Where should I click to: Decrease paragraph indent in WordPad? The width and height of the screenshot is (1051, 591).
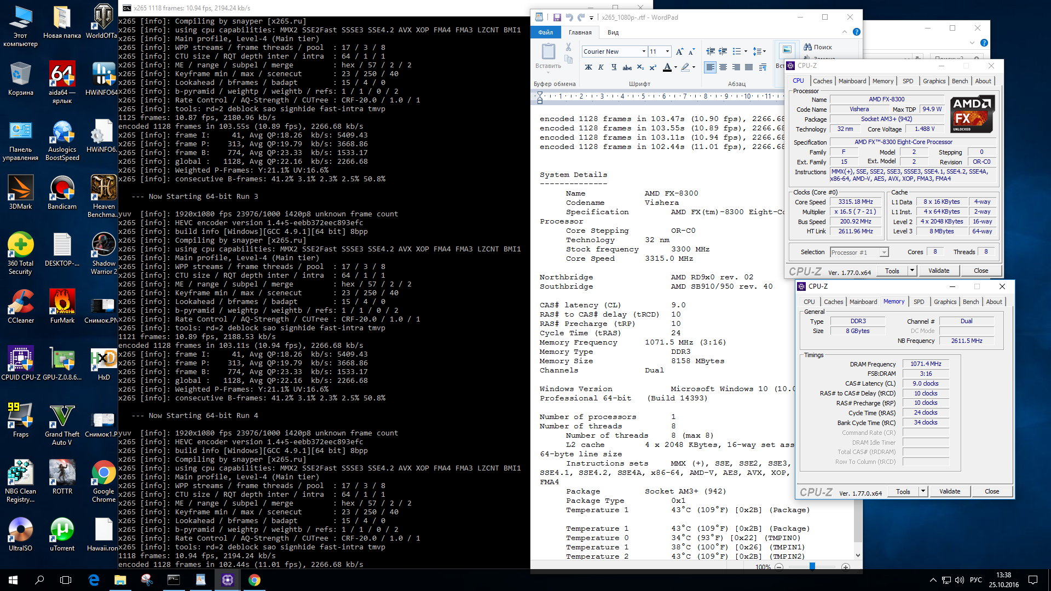pos(711,51)
